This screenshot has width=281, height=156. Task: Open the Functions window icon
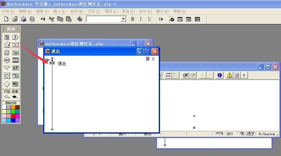tap(180, 19)
